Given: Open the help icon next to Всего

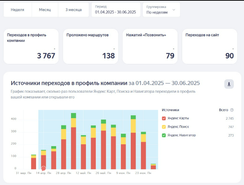Looking at the screenshot, I should click(x=232, y=110).
